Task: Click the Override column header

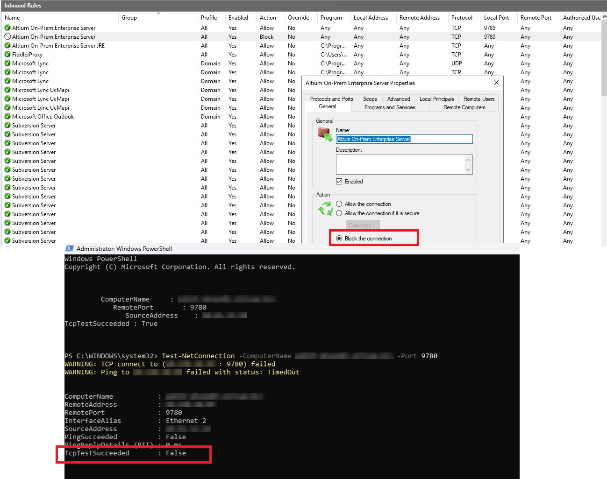Action: click(x=301, y=18)
